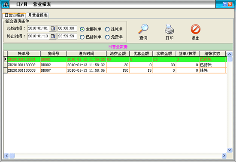Click the table scroll down arrow

click(230, 150)
